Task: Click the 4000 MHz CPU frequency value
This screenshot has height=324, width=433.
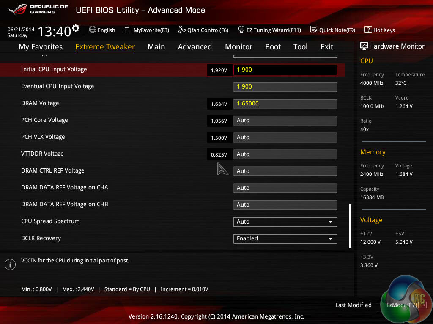Action: coord(372,83)
